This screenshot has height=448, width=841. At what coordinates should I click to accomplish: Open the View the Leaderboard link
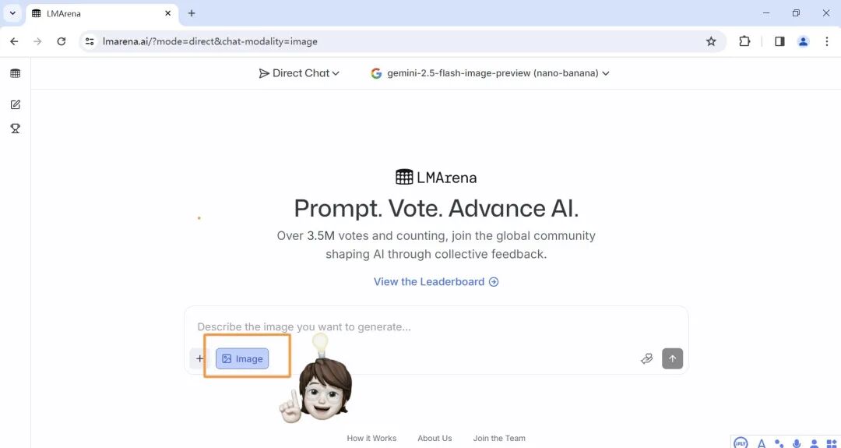click(436, 282)
